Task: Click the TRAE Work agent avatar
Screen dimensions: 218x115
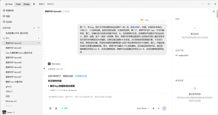Action: [49, 64]
